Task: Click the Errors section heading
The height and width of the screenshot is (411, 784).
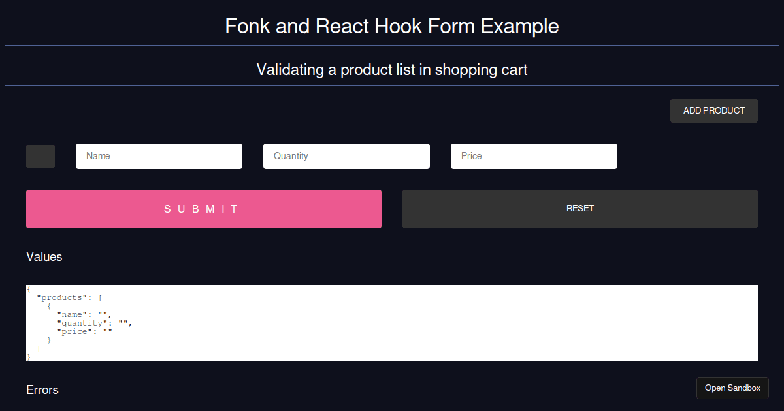Action: coord(42,390)
